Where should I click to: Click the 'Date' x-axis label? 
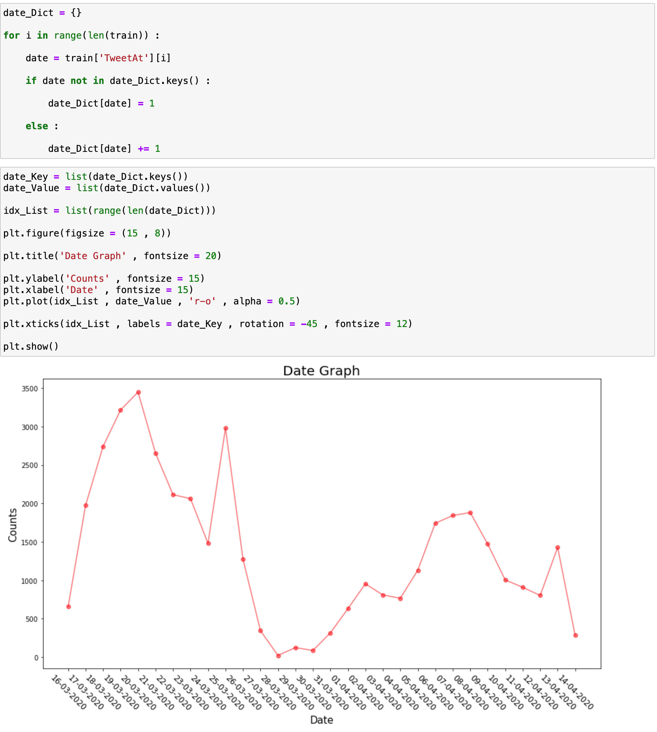[x=321, y=720]
